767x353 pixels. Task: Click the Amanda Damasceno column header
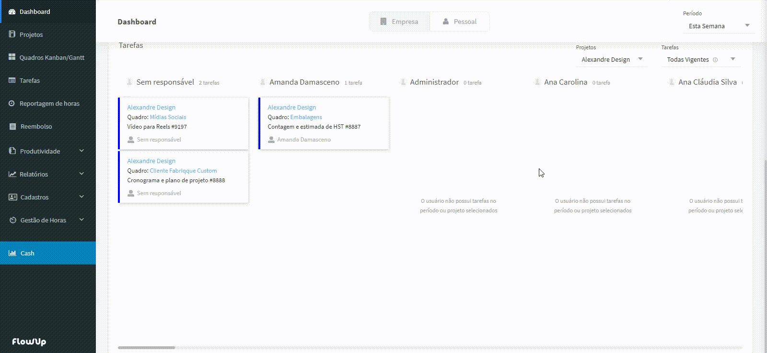pyautogui.click(x=304, y=82)
